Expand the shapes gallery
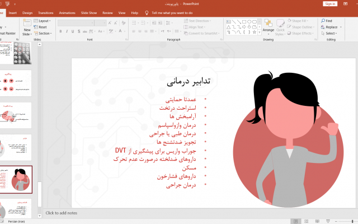The height and width of the screenshot is (224, 358). coord(260,32)
